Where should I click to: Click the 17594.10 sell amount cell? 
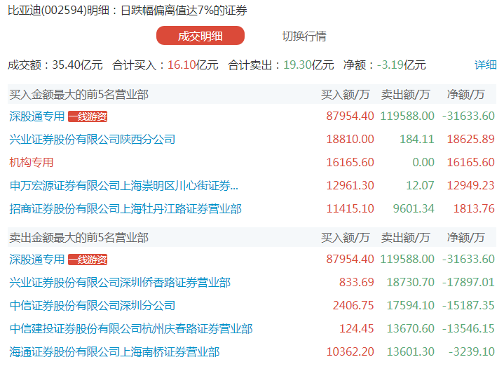tap(411, 306)
